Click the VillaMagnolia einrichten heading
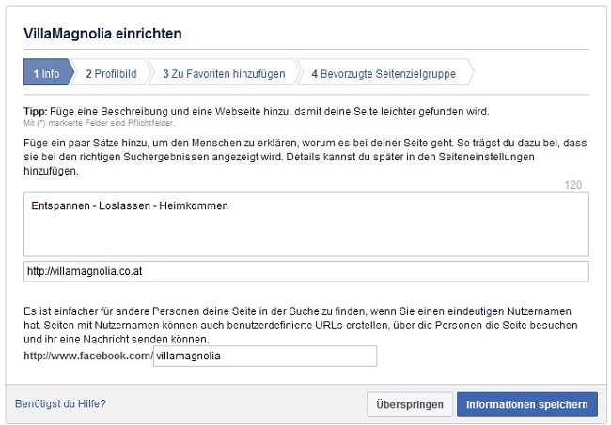The height and width of the screenshot is (425, 611). coord(102,34)
